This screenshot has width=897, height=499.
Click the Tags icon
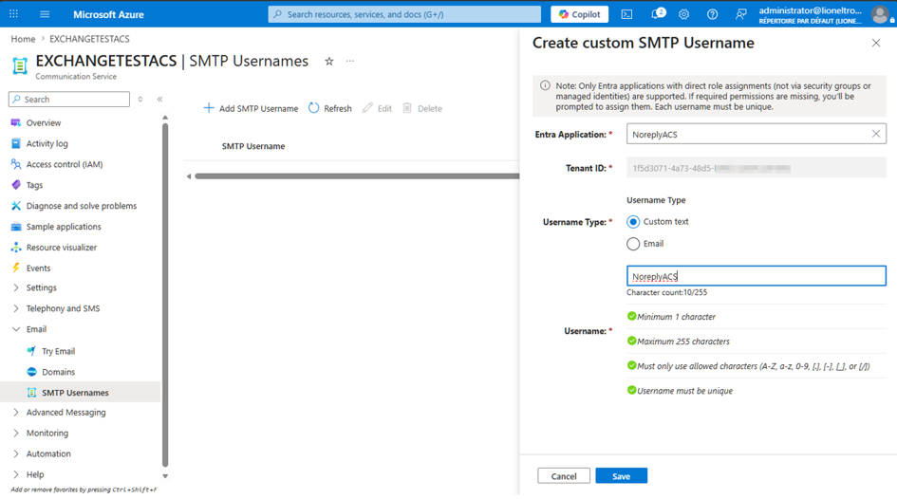point(16,185)
